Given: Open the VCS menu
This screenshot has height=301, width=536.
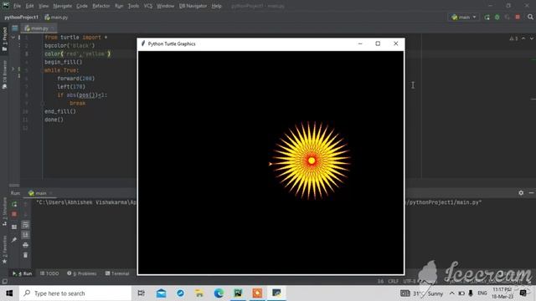Looking at the screenshot, I should [148, 6].
